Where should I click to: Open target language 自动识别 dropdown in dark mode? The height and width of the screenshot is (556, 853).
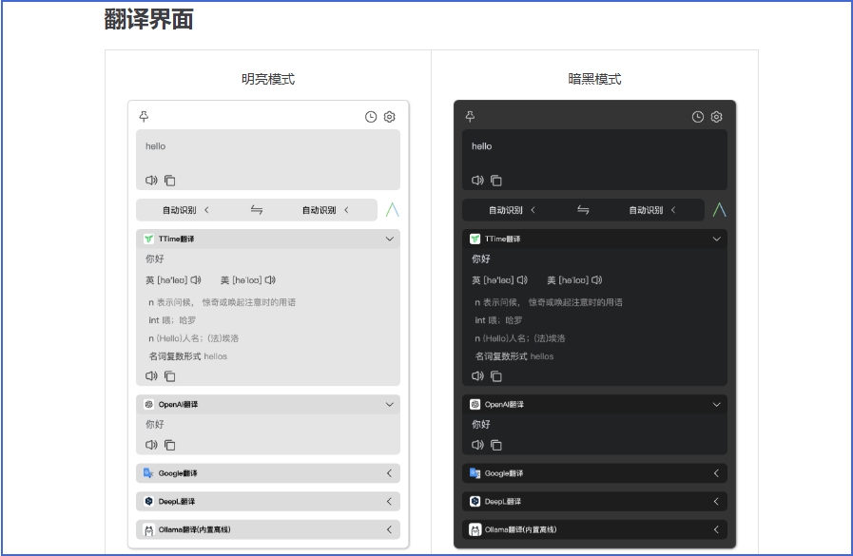coord(652,210)
